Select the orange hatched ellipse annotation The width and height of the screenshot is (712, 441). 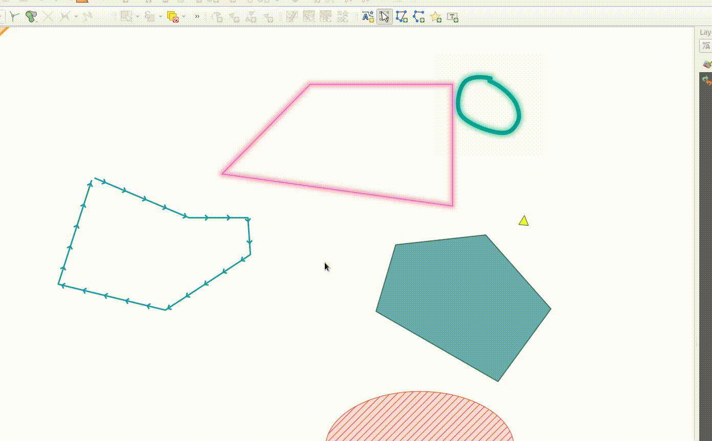point(419,420)
